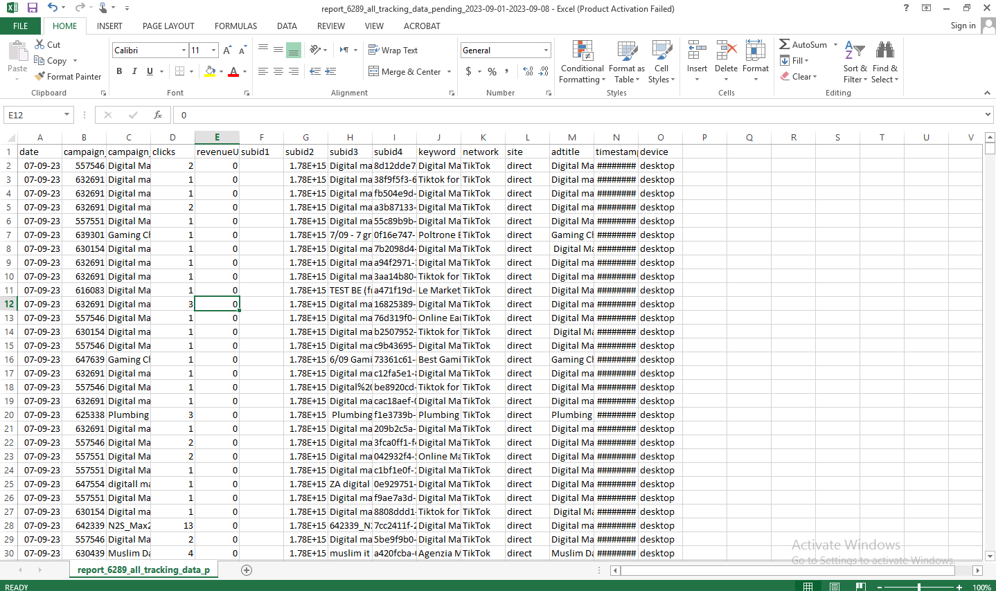
Task: Click in the Name Box showing E12
Action: point(34,115)
